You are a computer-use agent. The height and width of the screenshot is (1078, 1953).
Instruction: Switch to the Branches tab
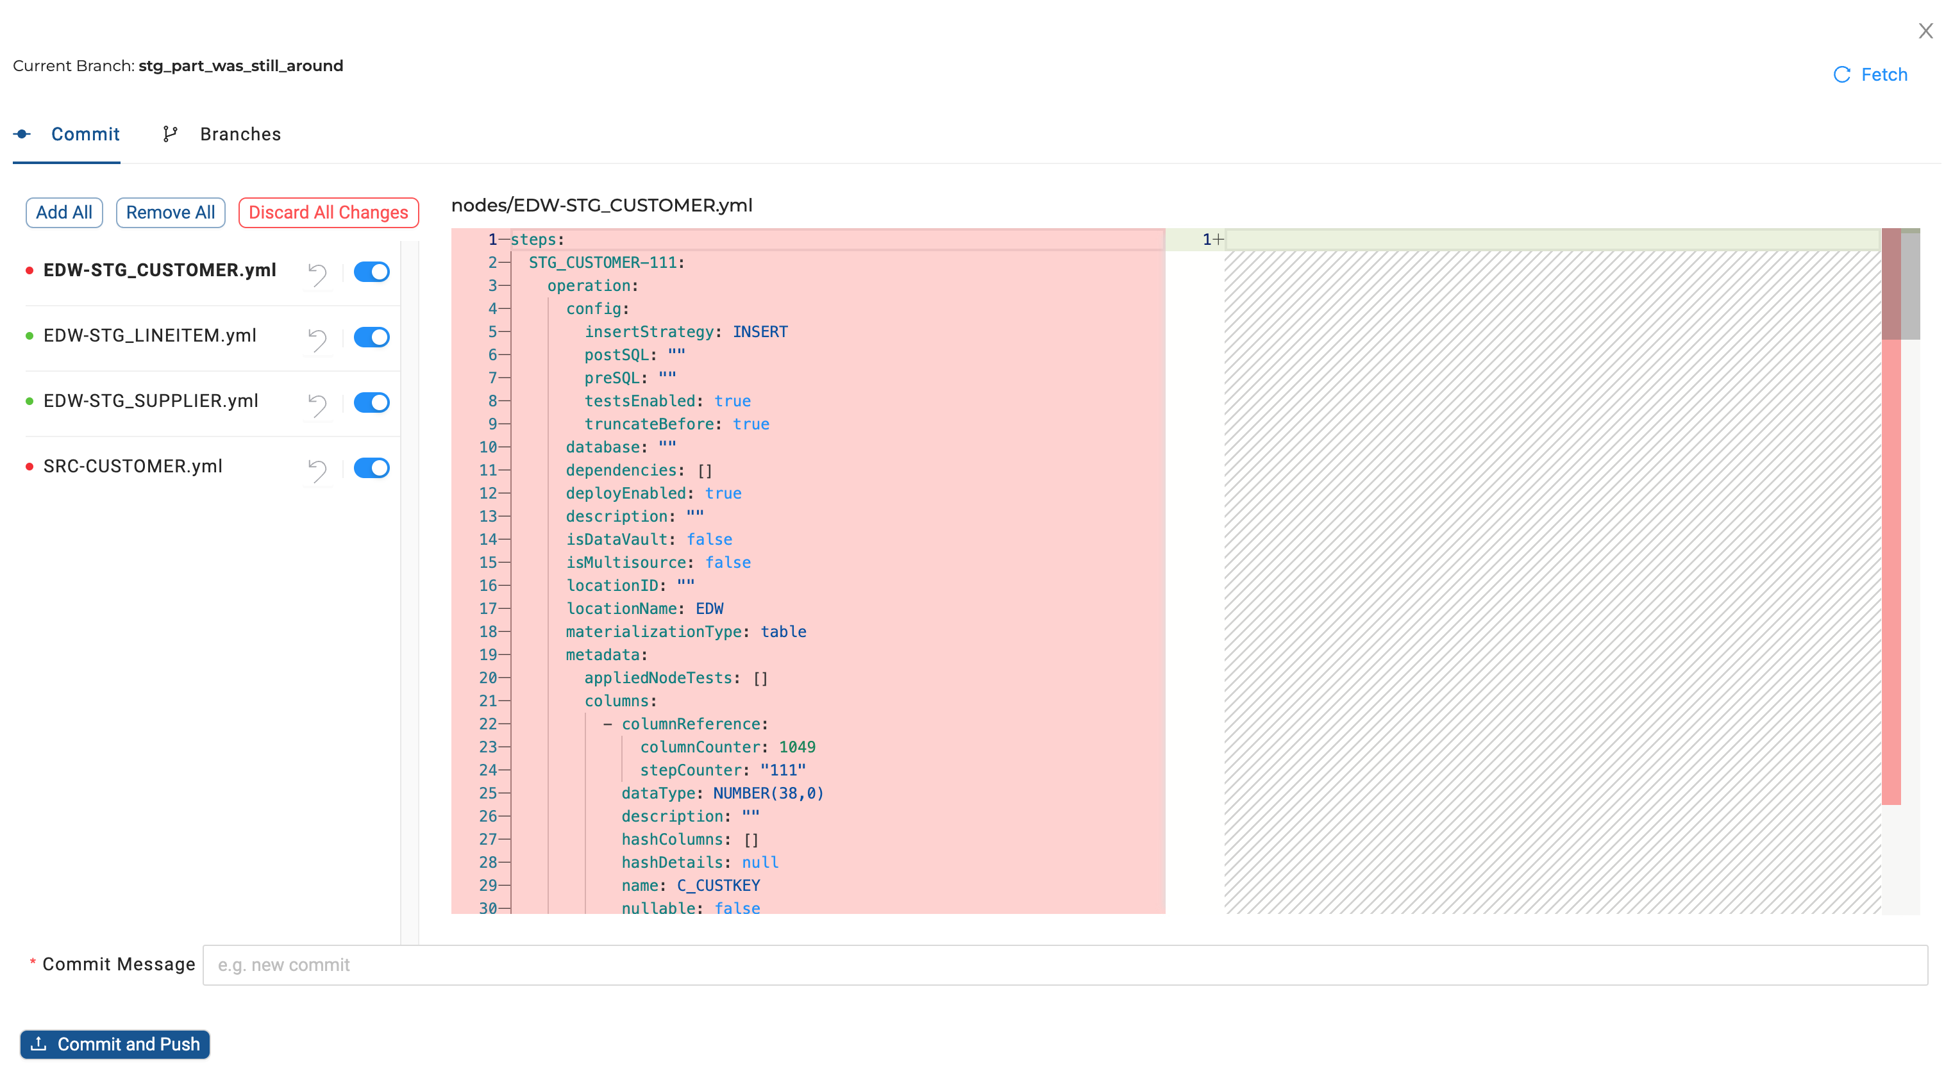pos(240,134)
